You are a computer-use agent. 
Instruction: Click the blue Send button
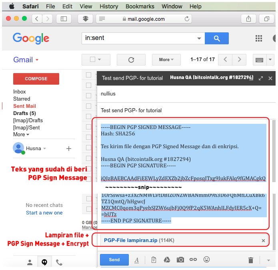click(x=114, y=260)
